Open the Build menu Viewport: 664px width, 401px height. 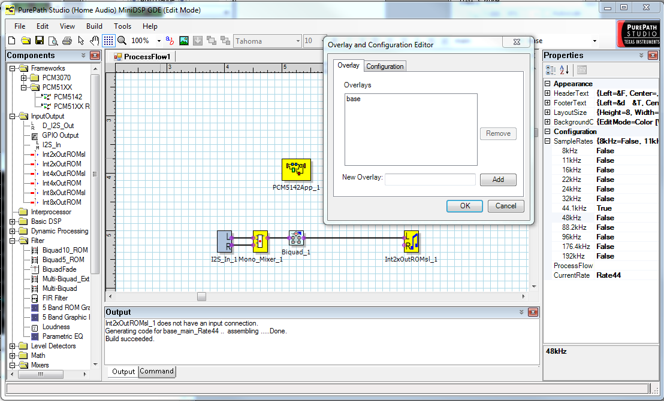tap(95, 26)
